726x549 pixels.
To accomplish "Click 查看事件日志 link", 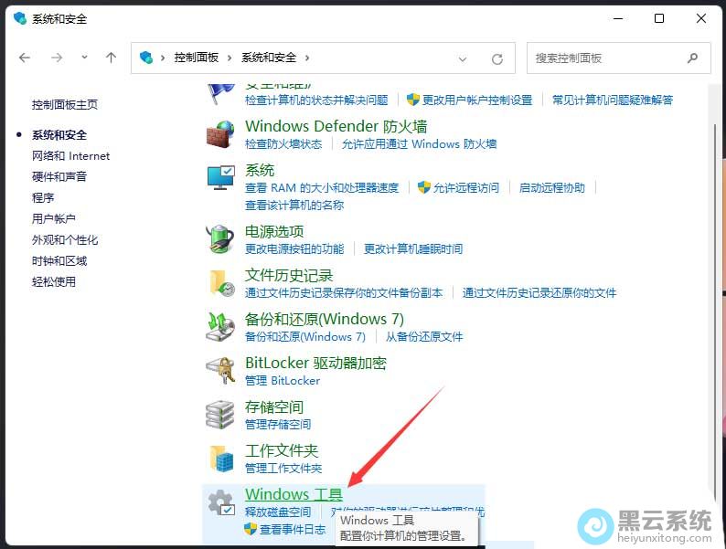I will (x=293, y=530).
